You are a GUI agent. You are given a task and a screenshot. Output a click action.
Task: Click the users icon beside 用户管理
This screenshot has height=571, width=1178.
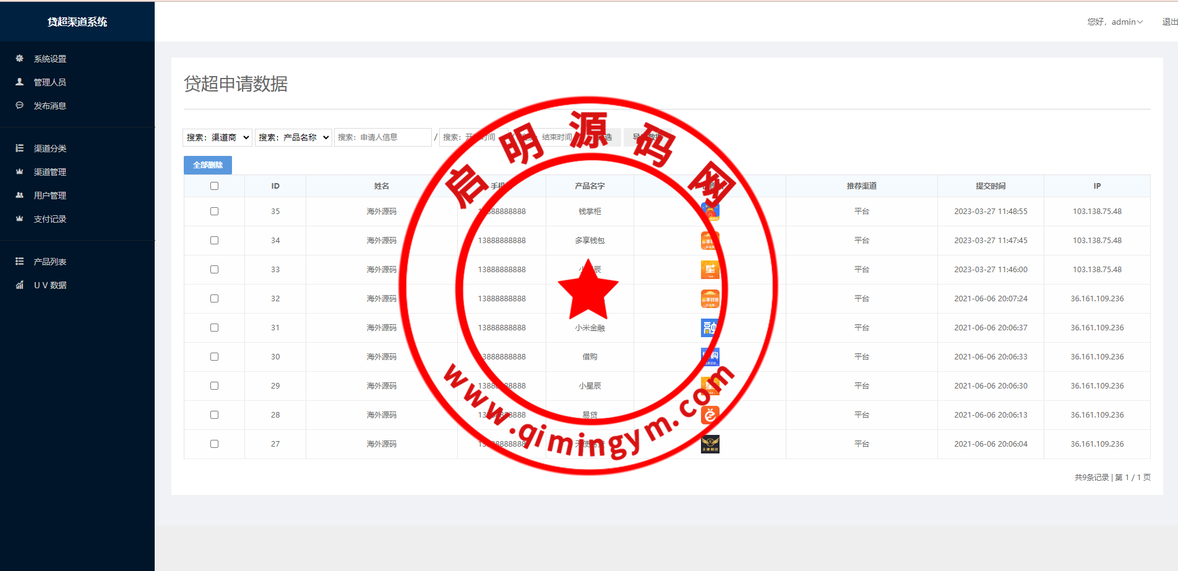pos(20,195)
